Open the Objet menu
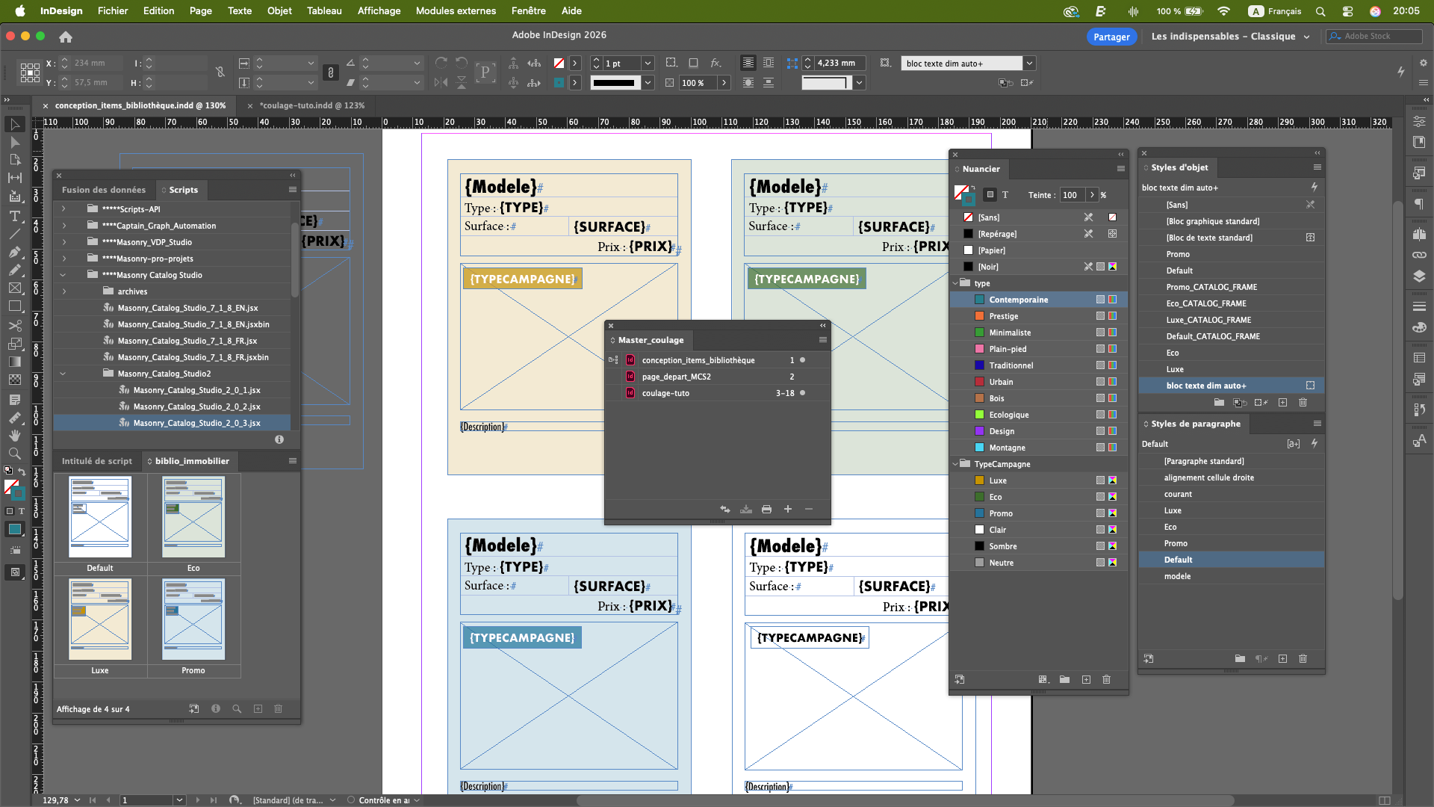Screen dimensions: 1434x807 tap(279, 11)
